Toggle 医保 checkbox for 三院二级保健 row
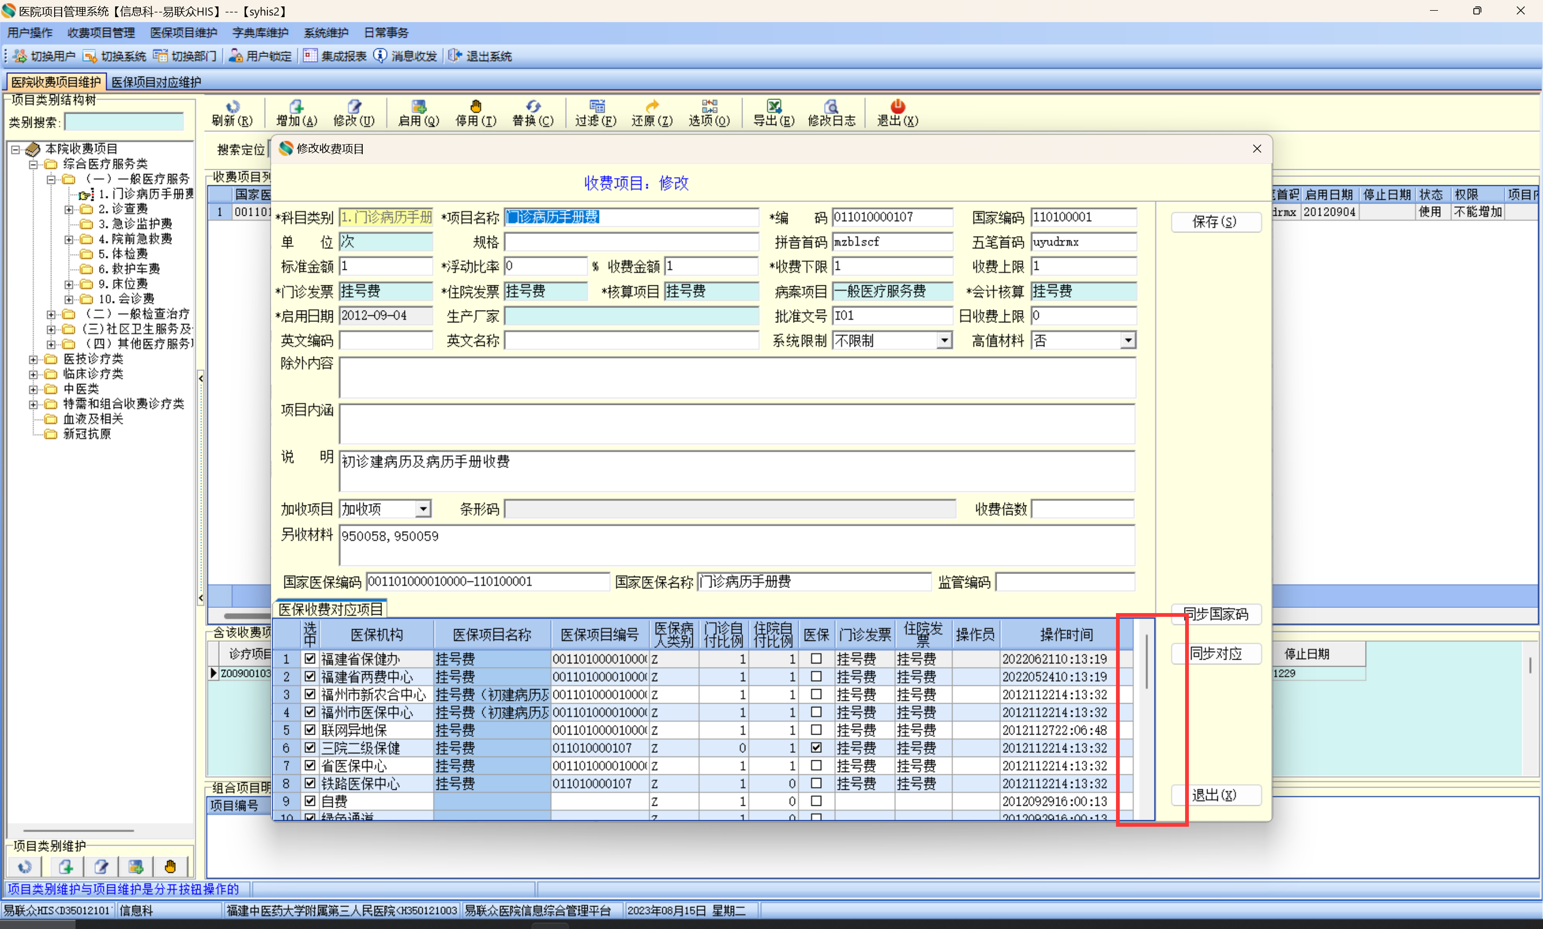This screenshot has width=1543, height=929. (x=816, y=747)
